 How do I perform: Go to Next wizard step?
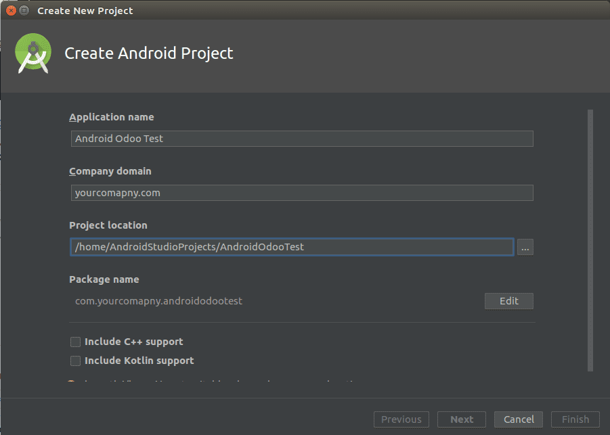pos(462,419)
